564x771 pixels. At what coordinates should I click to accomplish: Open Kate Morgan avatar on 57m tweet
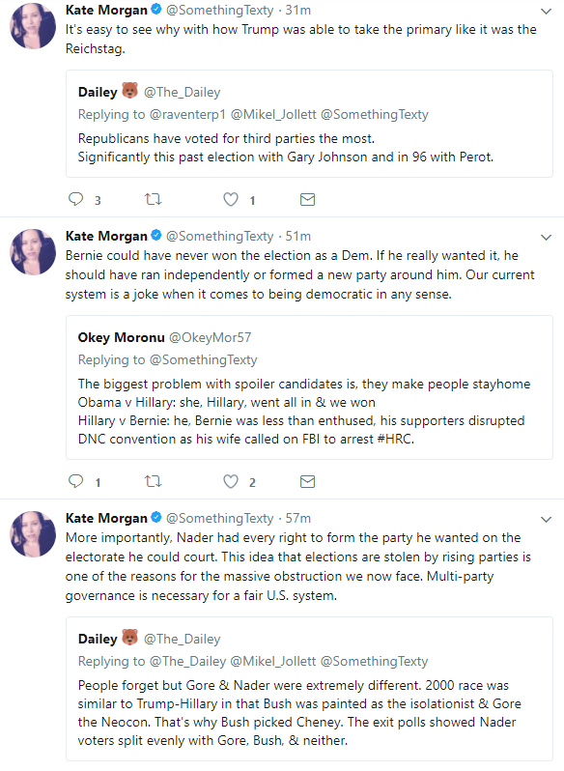(33, 534)
